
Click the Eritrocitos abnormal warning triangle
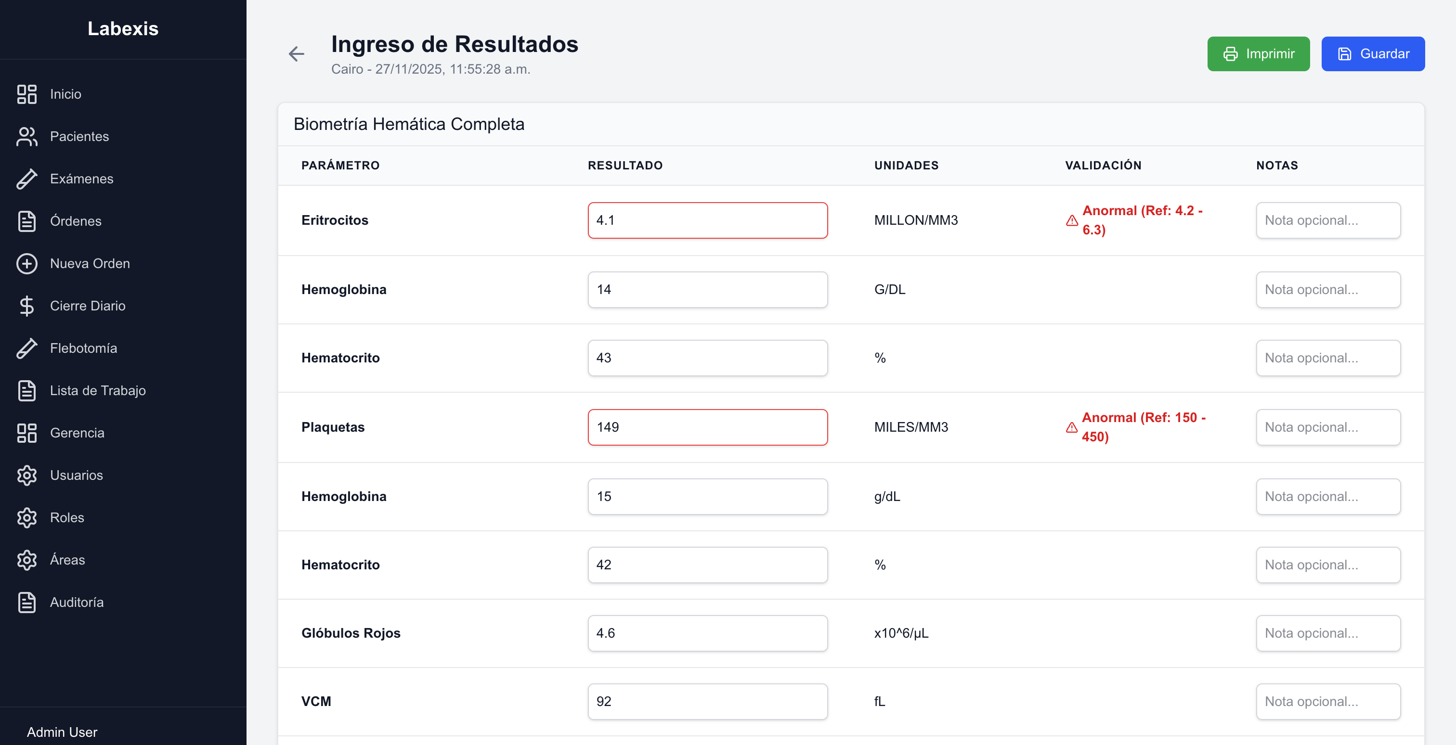pyautogui.click(x=1072, y=220)
